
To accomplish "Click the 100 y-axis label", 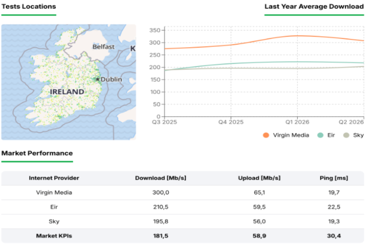I will tap(156, 92).
